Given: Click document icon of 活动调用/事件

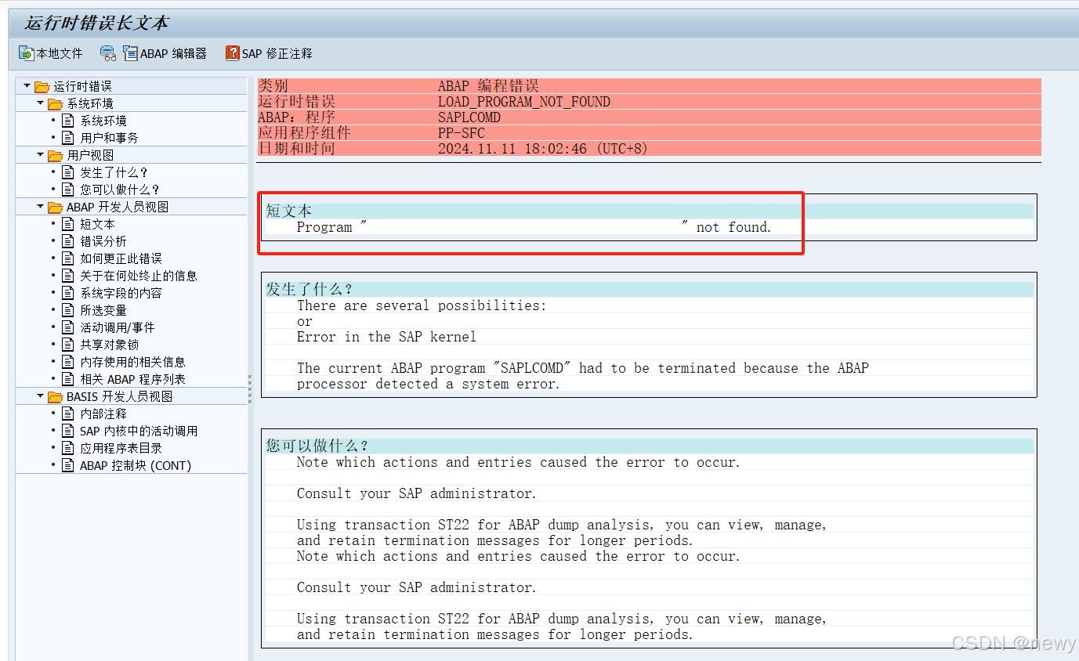Looking at the screenshot, I should coord(68,327).
